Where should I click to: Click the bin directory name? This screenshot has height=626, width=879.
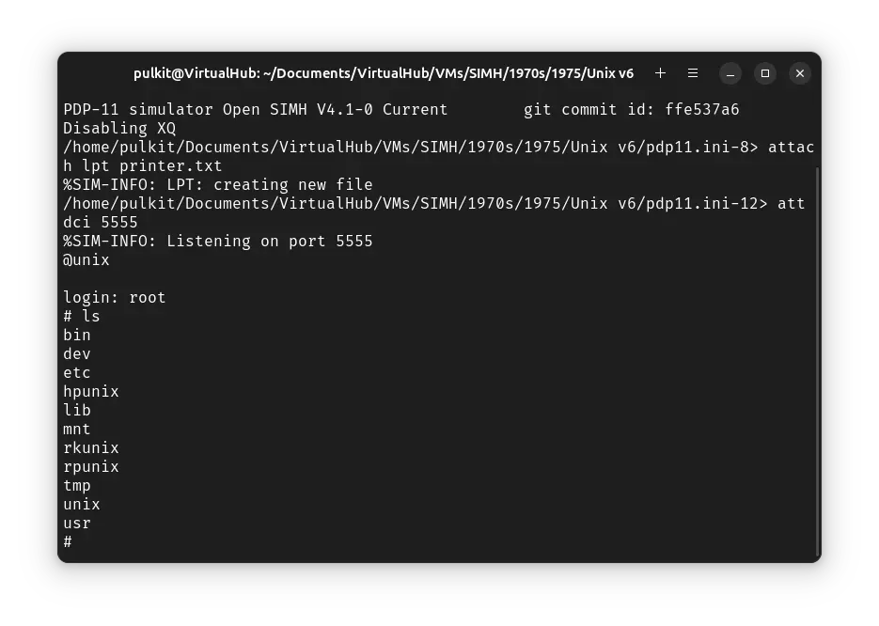point(76,335)
